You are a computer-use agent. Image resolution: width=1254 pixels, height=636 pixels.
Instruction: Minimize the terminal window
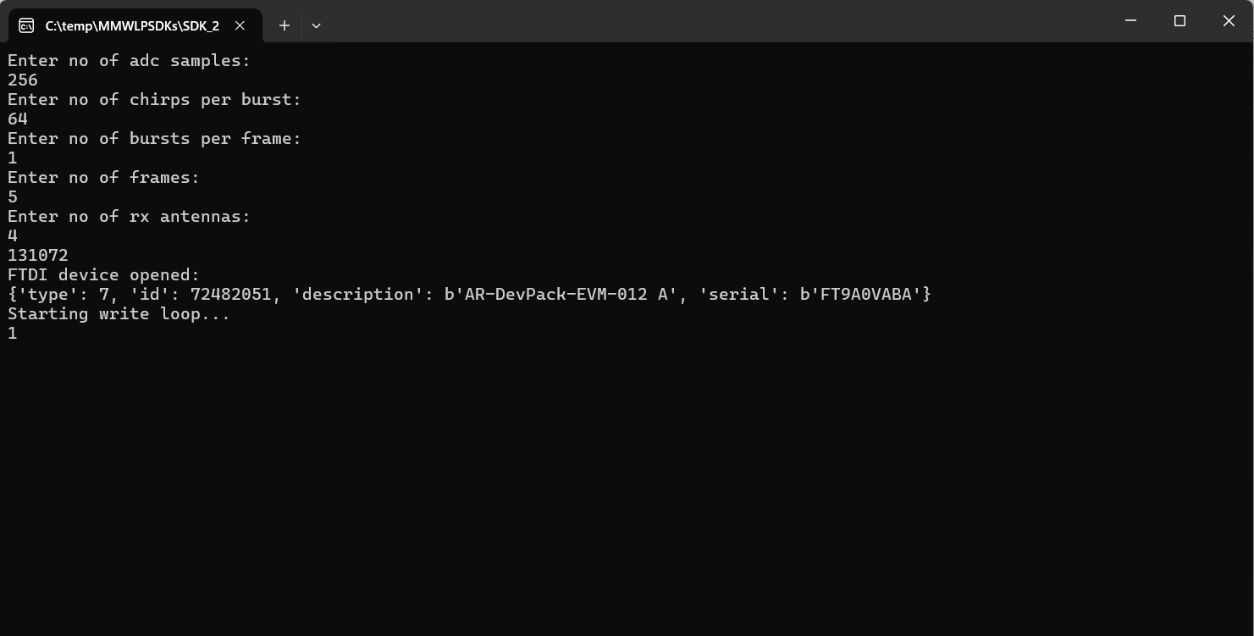[1130, 21]
